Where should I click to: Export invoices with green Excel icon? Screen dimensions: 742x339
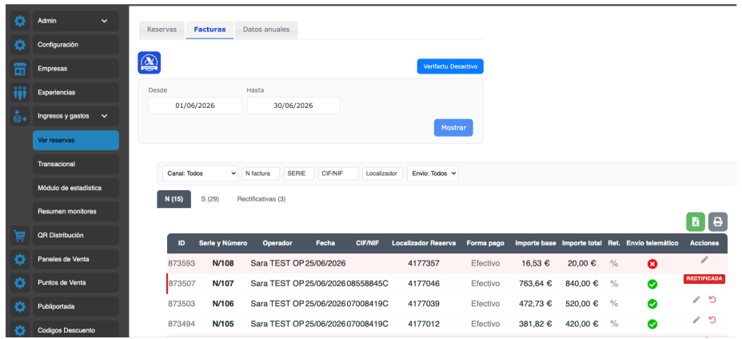696,221
